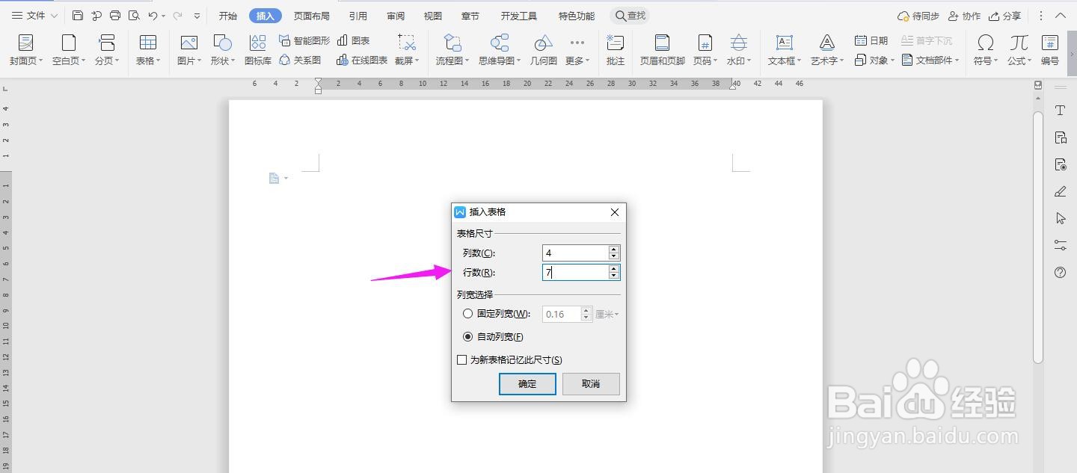Switch to the 开始 tab
Viewport: 1077px width, 473px height.
(228, 16)
